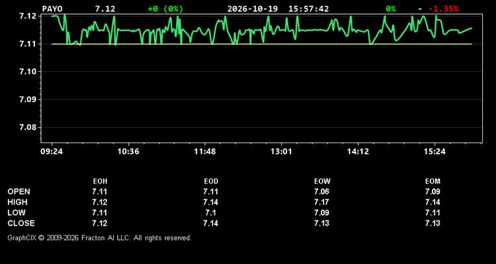
Task: Click the HIGH row label
Action: coord(17,202)
